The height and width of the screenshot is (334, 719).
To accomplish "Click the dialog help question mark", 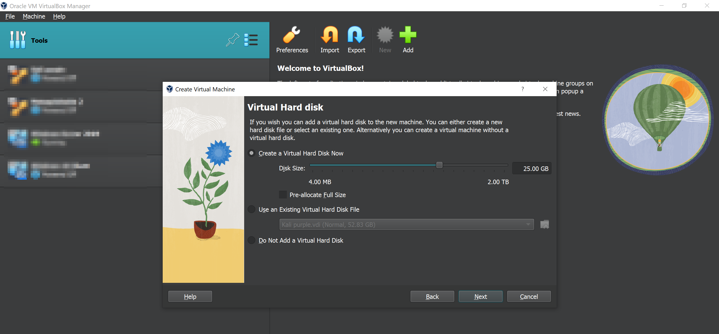I will [523, 89].
